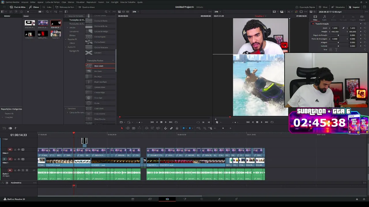This screenshot has height=207, width=369.
Task: Toggle the Pool de Mídia panel
Action: (18, 7)
